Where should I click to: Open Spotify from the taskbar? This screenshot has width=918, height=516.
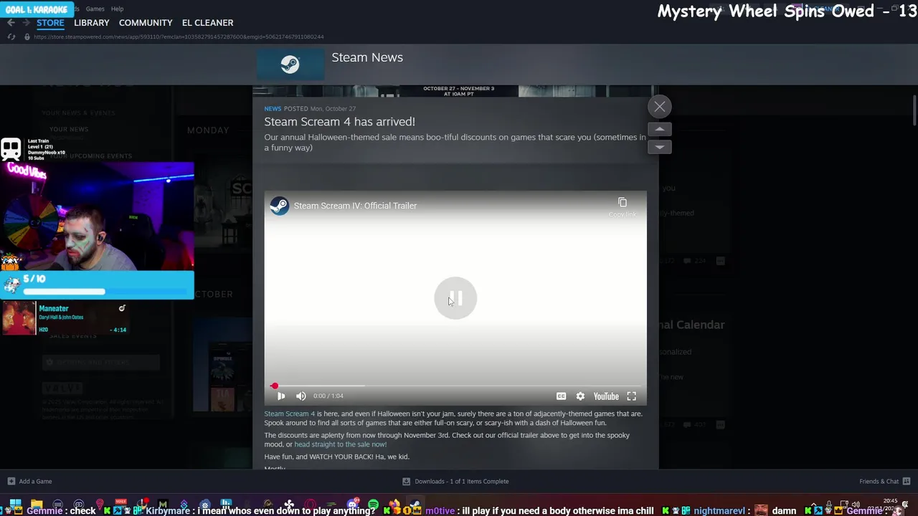(373, 505)
